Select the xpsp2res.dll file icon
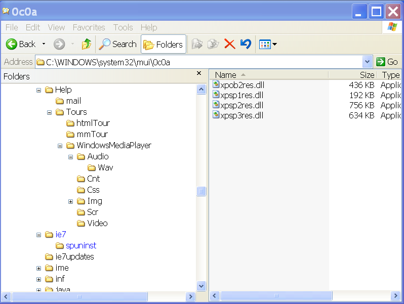The width and height of the screenshot is (404, 304). tap(216, 105)
